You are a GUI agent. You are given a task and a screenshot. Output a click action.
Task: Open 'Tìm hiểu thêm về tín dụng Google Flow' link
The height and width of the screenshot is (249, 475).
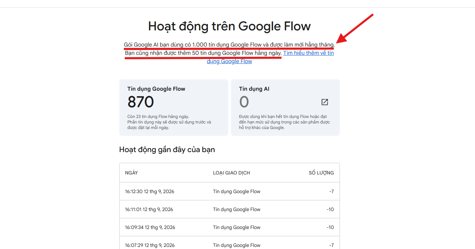pyautogui.click(x=270, y=57)
